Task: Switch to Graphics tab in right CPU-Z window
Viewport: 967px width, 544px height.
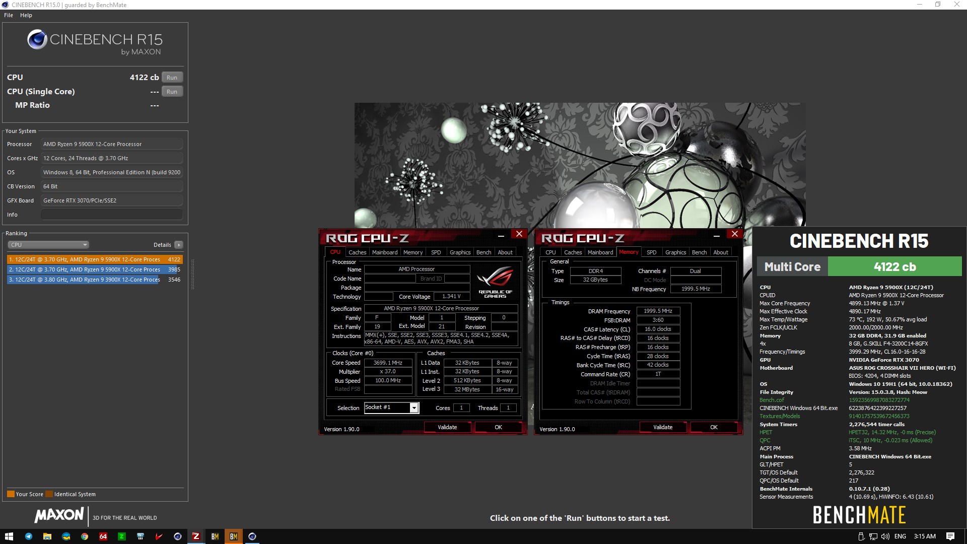Action: coord(675,252)
